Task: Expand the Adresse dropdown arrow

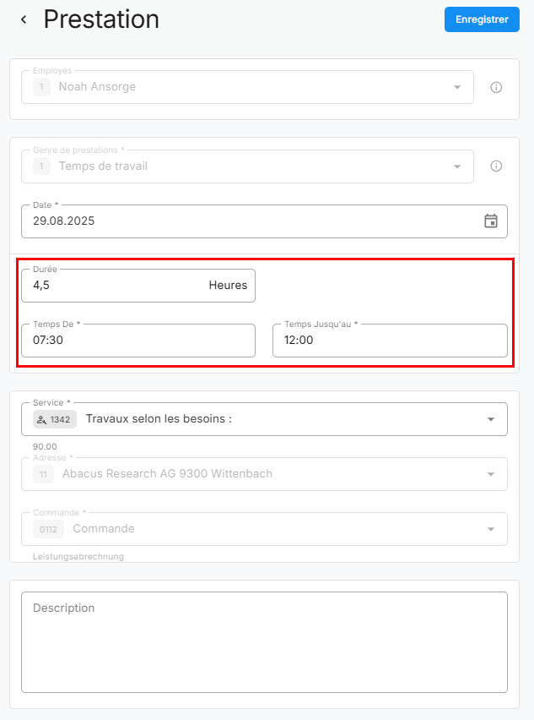Action: (491, 474)
